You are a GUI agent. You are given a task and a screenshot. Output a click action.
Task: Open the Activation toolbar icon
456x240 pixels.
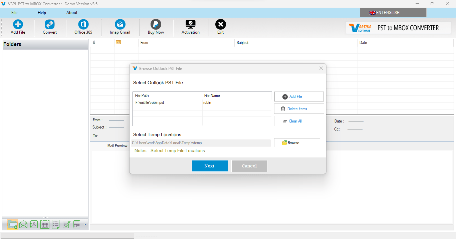[x=191, y=27]
